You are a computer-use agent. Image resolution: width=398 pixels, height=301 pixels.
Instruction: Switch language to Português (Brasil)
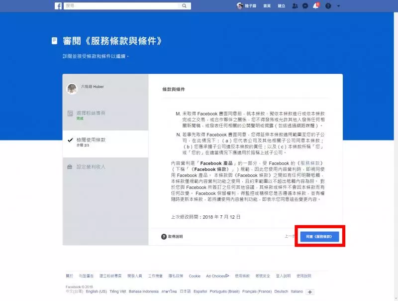[x=225, y=292]
